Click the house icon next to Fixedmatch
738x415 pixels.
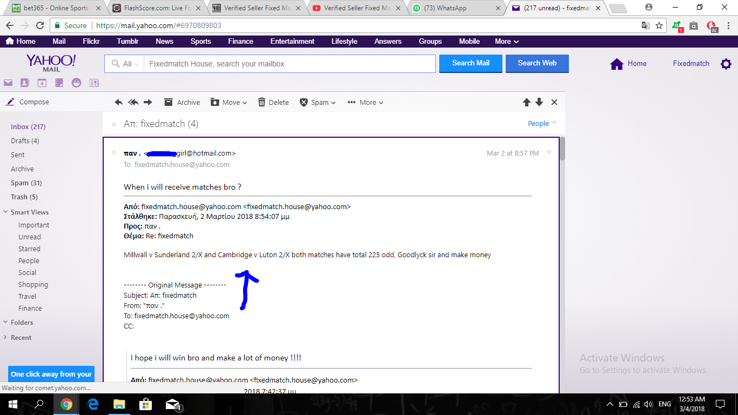pos(616,64)
